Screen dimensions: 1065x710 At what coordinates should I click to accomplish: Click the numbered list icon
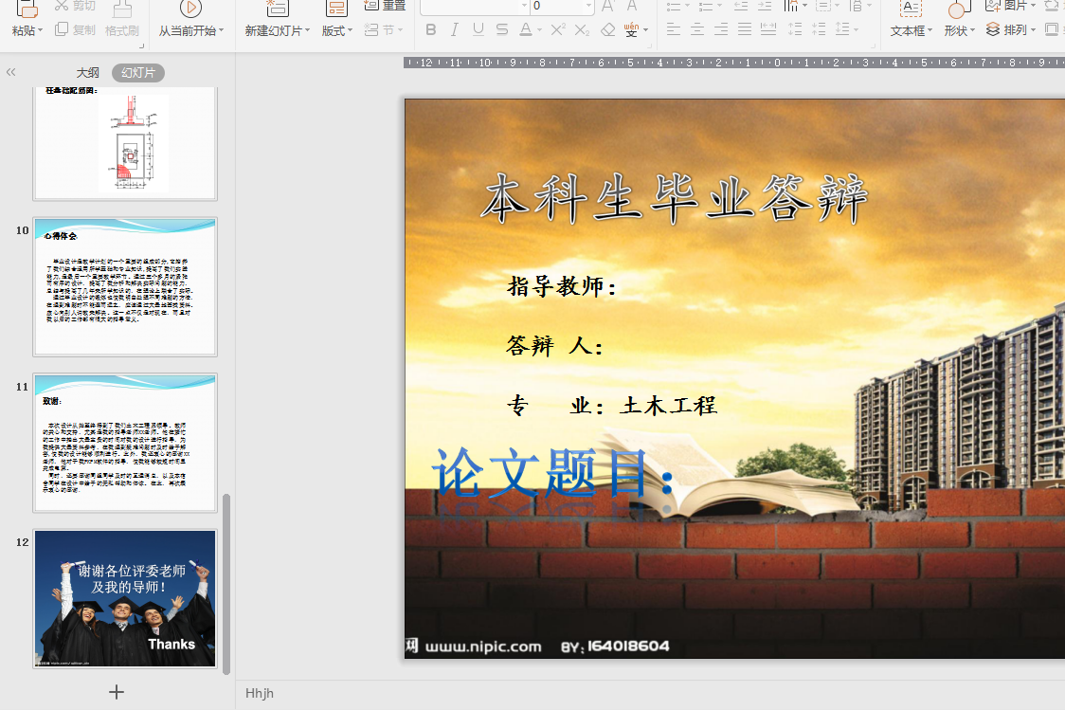707,6
